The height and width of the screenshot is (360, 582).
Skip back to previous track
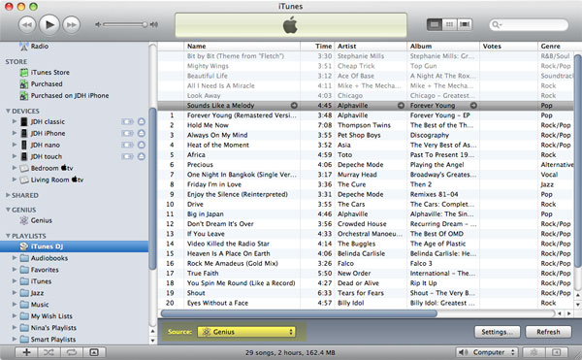tap(27, 25)
